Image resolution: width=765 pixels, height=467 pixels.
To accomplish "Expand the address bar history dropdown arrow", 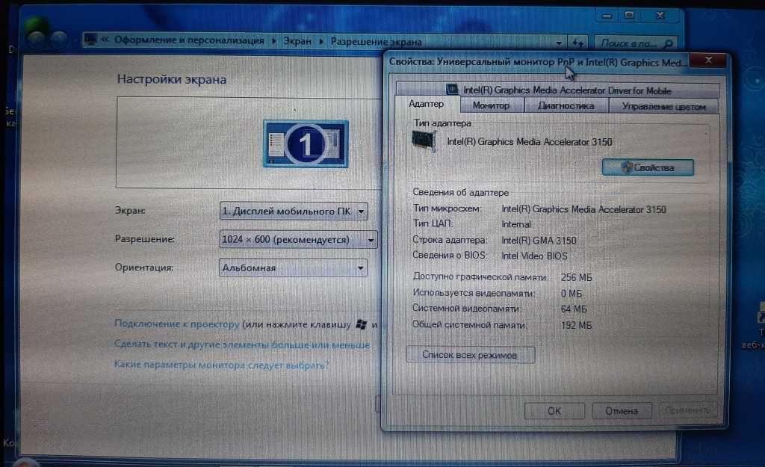I will coord(559,43).
